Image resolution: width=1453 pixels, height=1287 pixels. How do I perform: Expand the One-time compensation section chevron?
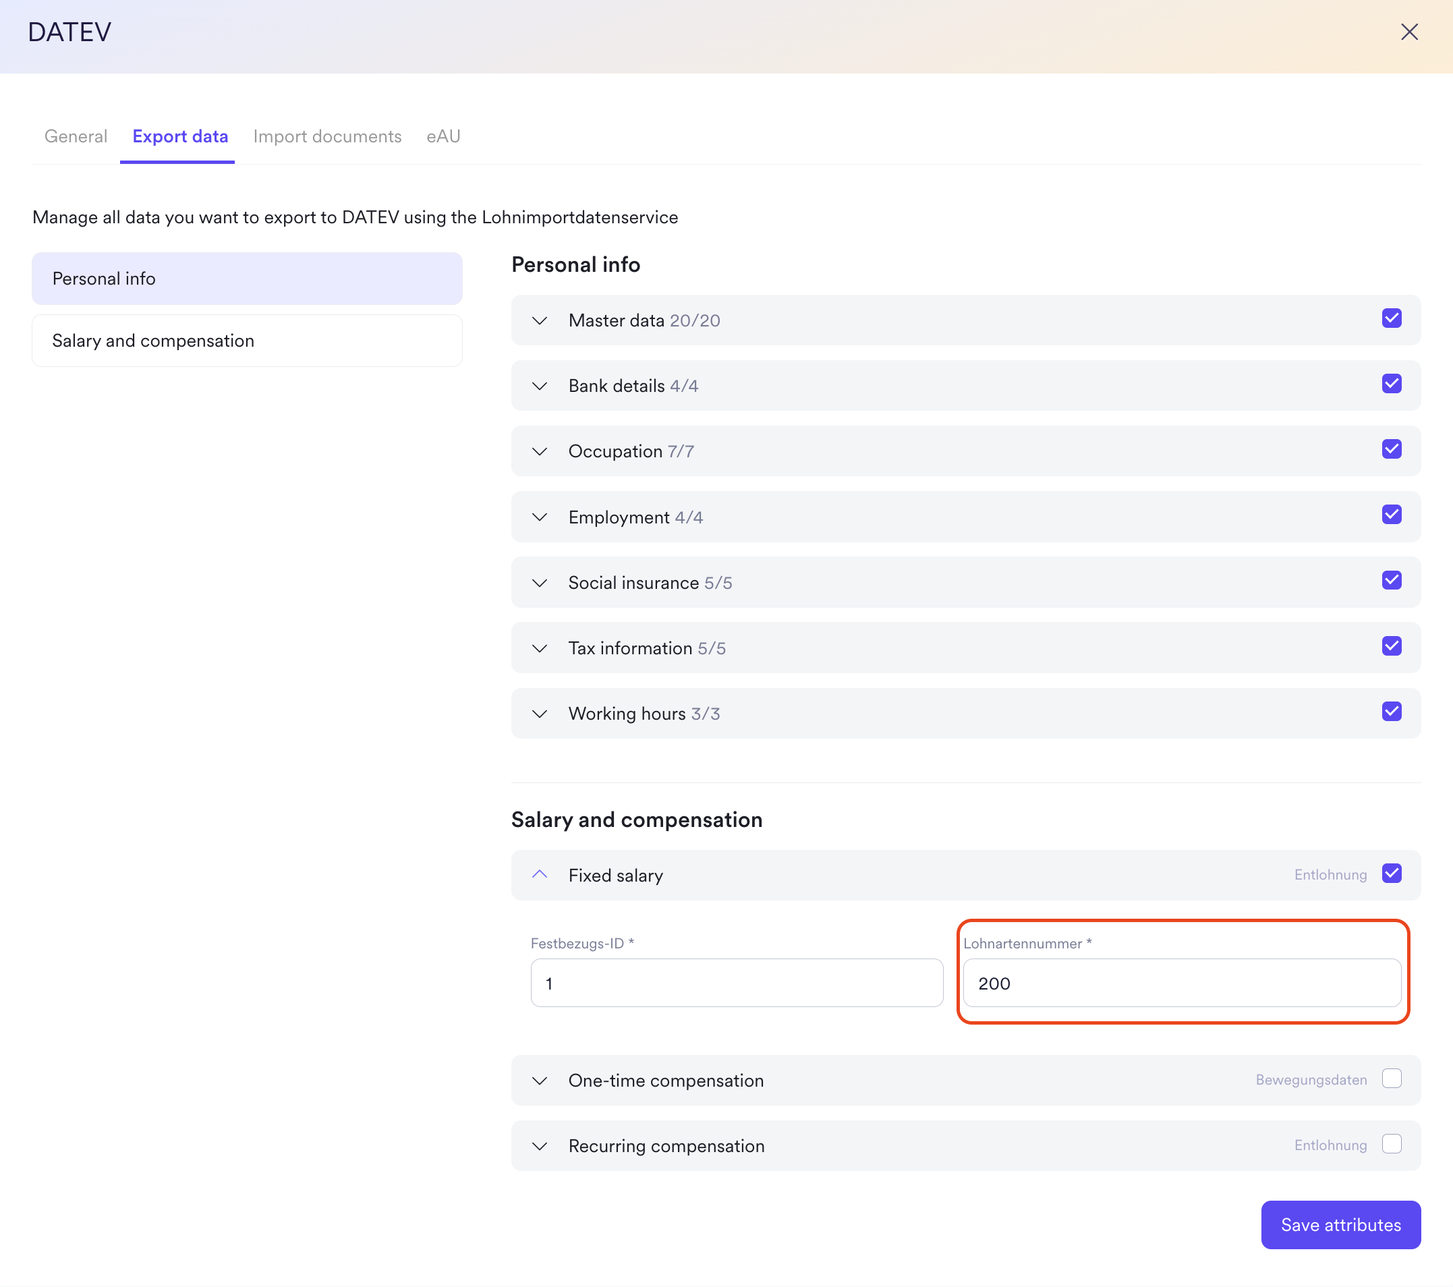tap(540, 1081)
